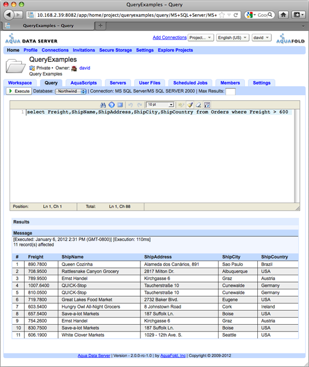309x367 pixels.
Task: Click the Execute button
Action: coord(19,91)
